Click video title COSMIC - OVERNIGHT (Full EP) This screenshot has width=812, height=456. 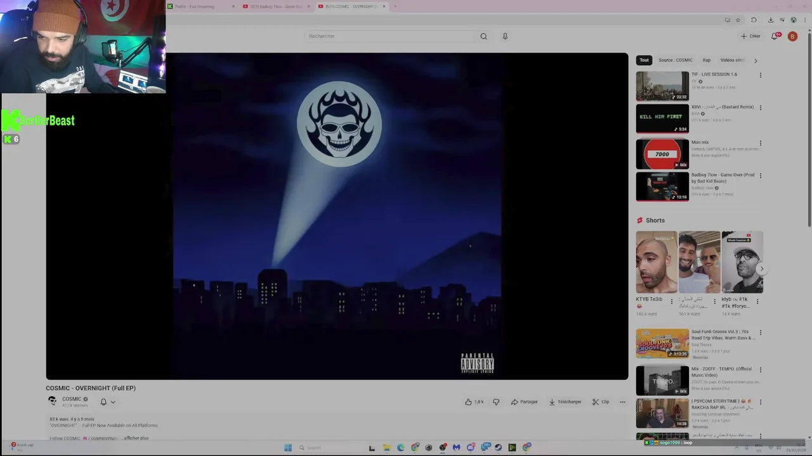click(x=91, y=388)
